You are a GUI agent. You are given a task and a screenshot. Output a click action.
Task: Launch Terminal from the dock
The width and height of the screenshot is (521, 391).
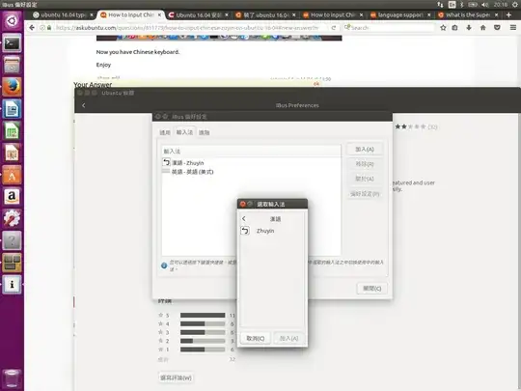[12, 42]
